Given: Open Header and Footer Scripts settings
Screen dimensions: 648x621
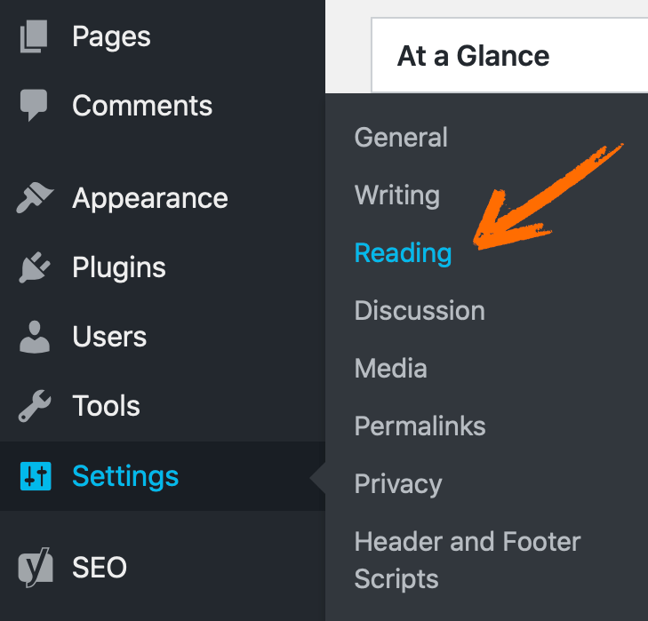Looking at the screenshot, I should tap(468, 560).
